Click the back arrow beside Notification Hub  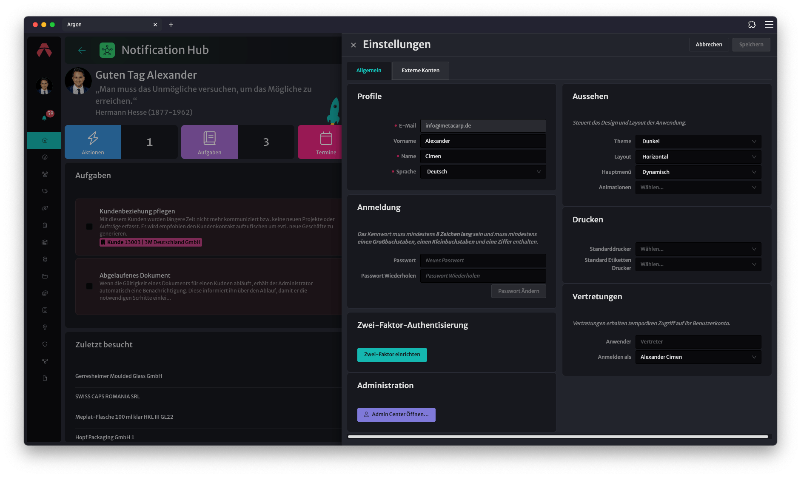click(82, 50)
